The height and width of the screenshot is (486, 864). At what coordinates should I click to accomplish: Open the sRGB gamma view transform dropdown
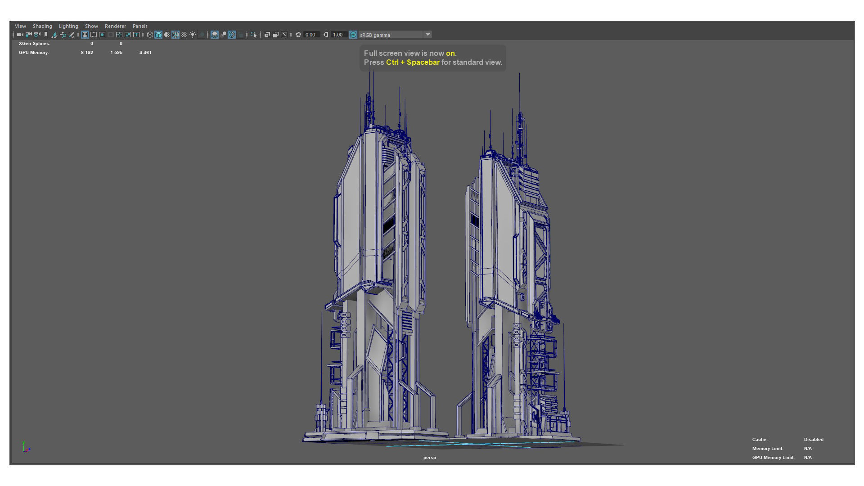(427, 35)
